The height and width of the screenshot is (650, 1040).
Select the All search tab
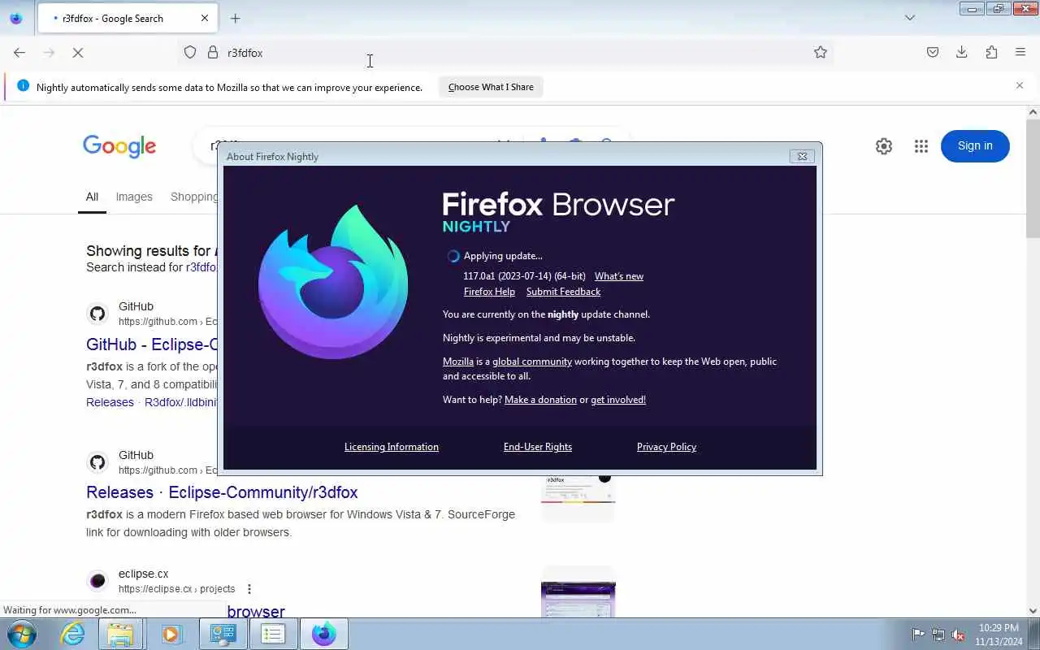[92, 197]
